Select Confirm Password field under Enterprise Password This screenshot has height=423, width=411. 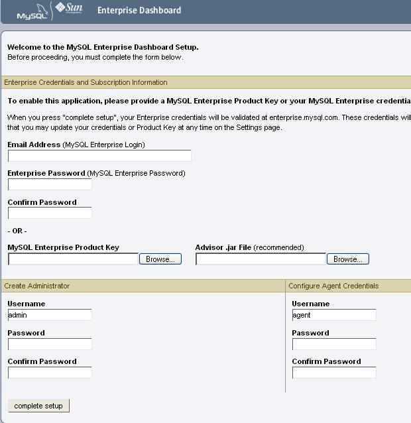tap(50, 213)
